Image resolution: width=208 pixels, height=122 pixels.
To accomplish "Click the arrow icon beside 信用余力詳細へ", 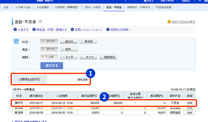I will point(108,29).
